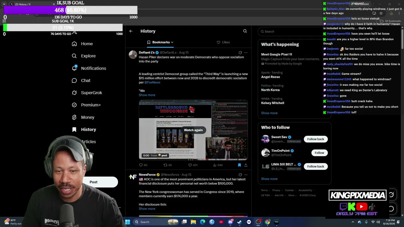The image size is (404, 227).
Task: Open Defiant L's profile avatar
Action: 133,55
